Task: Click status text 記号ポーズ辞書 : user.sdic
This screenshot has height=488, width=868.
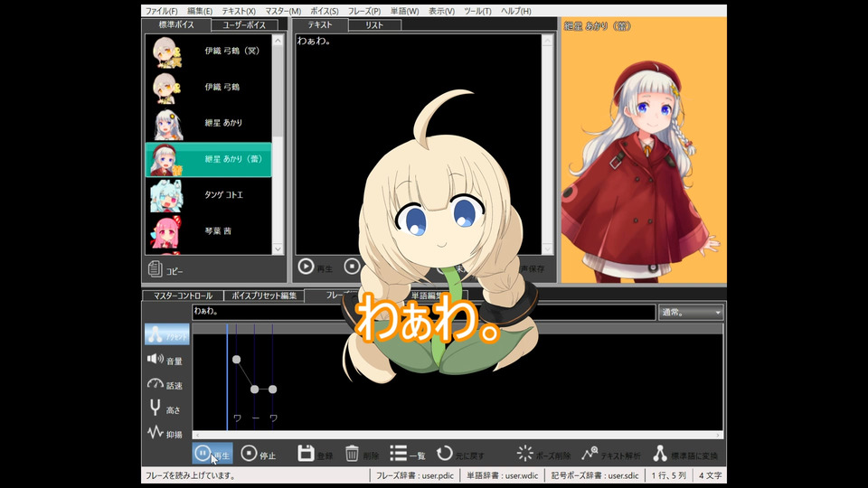Action: pos(595,475)
